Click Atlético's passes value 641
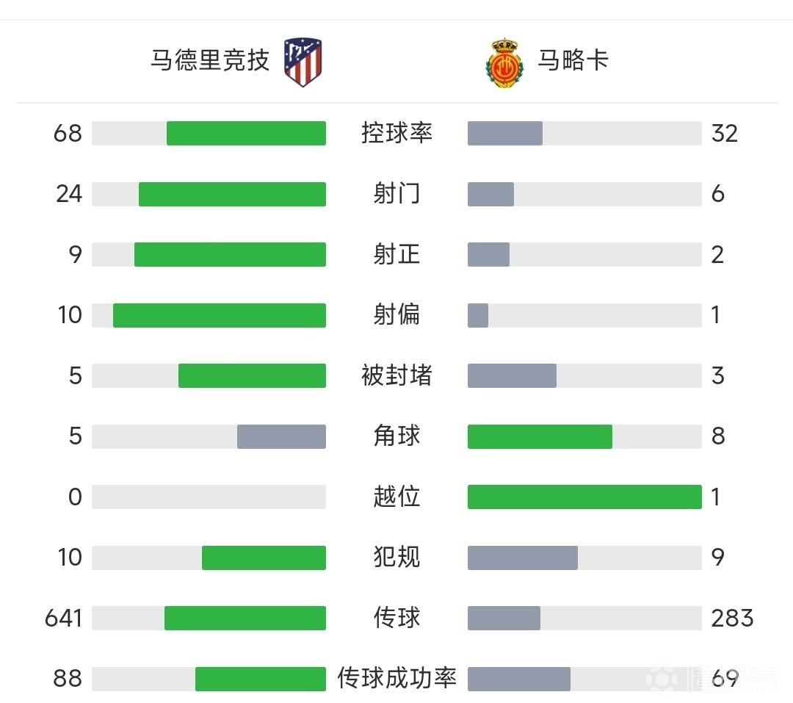 coord(63,619)
